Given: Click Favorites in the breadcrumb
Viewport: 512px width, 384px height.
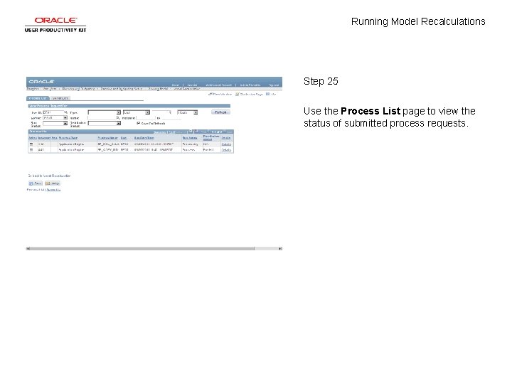Looking at the screenshot, I should (x=33, y=89).
